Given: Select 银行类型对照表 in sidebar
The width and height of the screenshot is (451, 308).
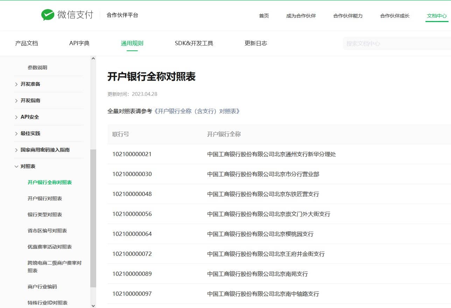Looking at the screenshot, I should pos(45,215).
